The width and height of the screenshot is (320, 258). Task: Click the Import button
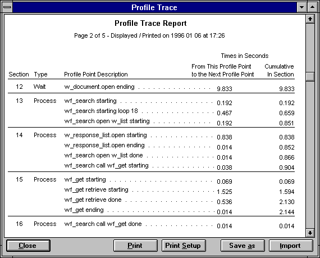291,246
